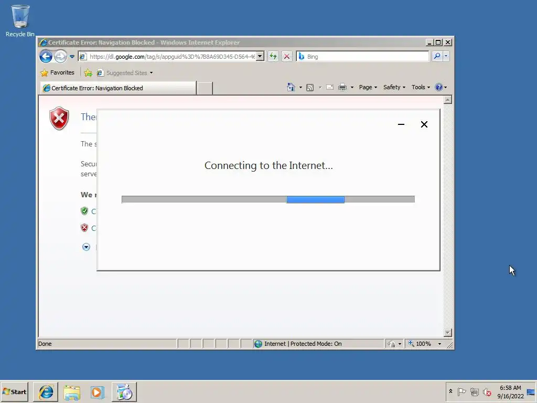This screenshot has width=537, height=403.
Task: Open the Tools menu
Action: [x=421, y=87]
